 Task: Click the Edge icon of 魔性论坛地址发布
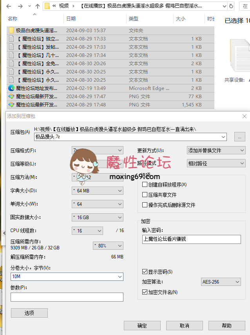click(11, 88)
